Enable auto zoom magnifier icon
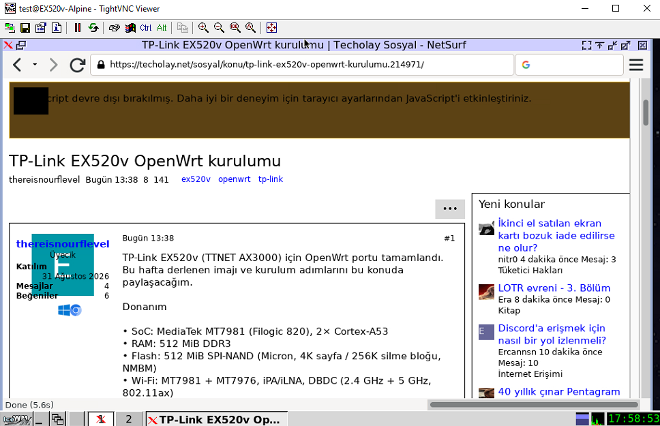 tap(250, 28)
